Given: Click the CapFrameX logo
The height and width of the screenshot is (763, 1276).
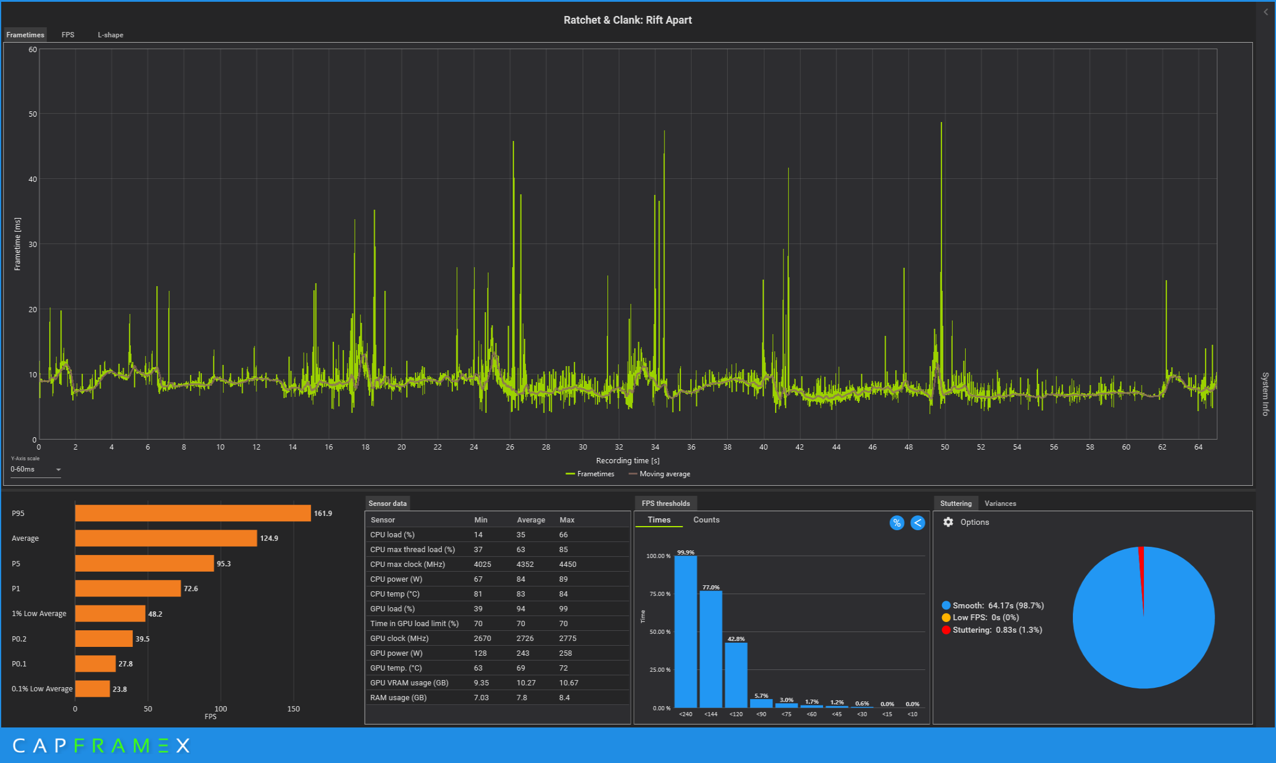Looking at the screenshot, I should (x=101, y=745).
